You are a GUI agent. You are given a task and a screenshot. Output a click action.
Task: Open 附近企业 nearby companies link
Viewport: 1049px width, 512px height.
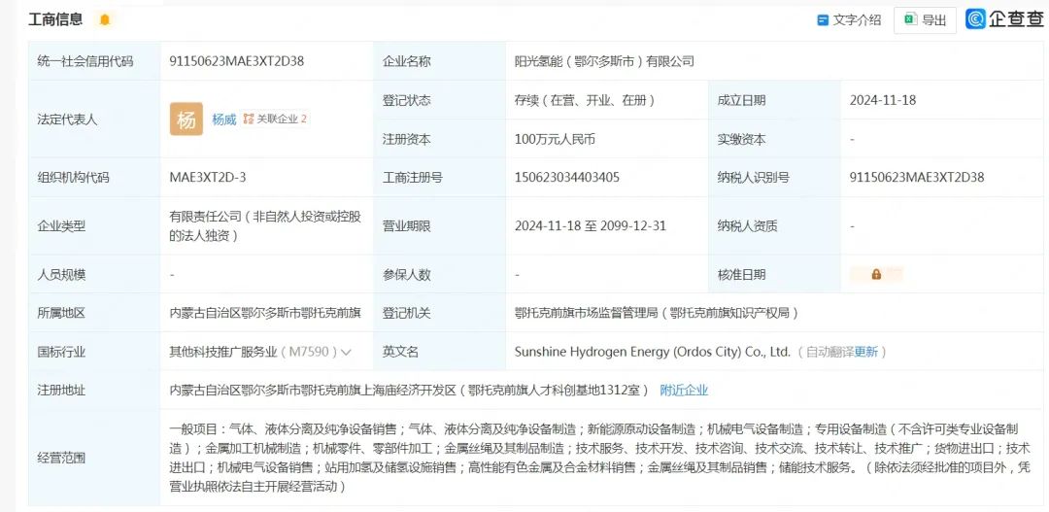pyautogui.click(x=684, y=391)
